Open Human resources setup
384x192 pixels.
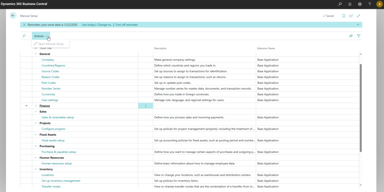57,164
